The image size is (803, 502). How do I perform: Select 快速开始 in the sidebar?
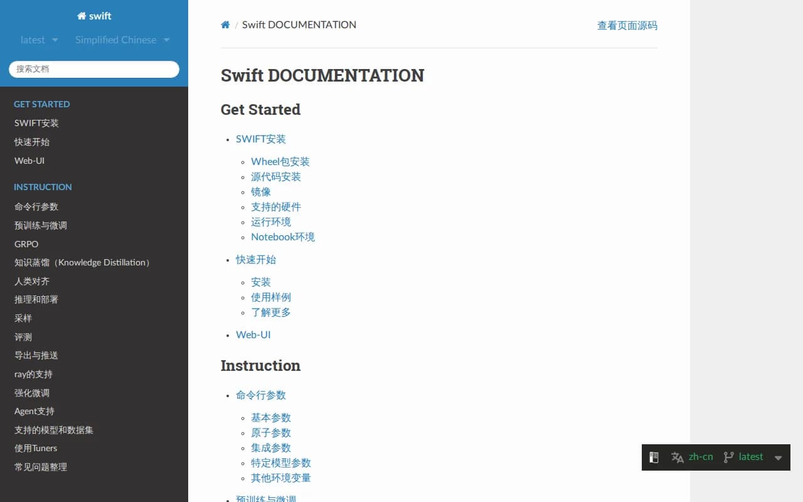coord(32,142)
